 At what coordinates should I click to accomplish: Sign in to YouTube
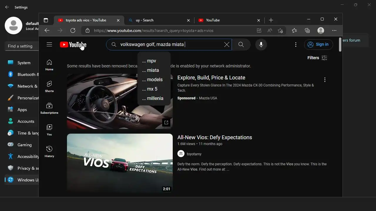pos(318,45)
